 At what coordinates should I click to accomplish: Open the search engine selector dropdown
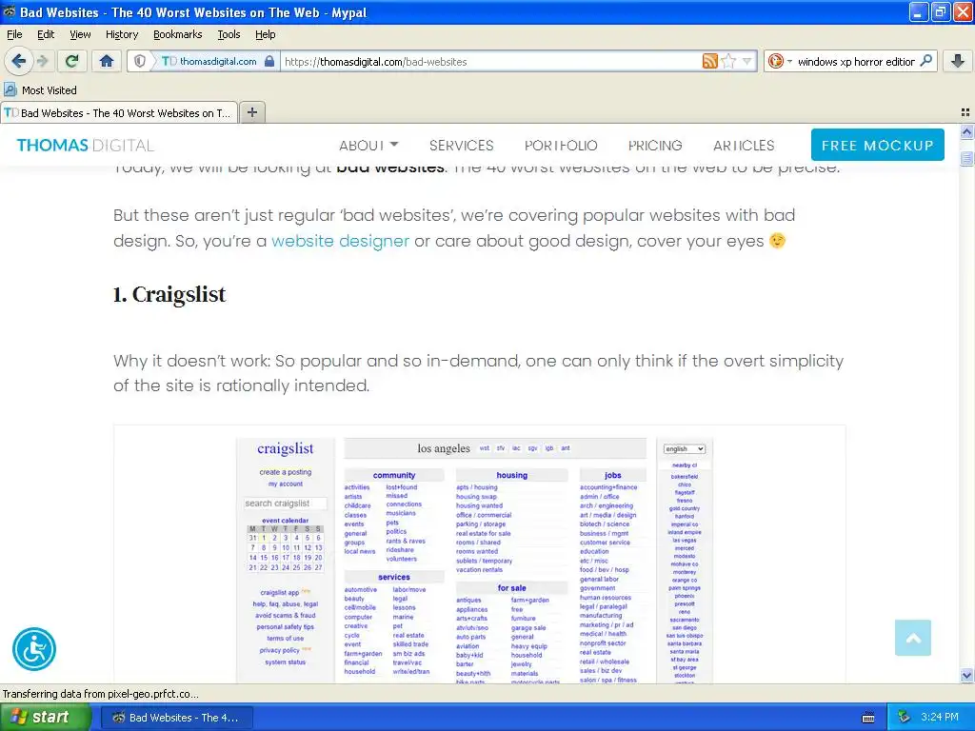point(779,61)
